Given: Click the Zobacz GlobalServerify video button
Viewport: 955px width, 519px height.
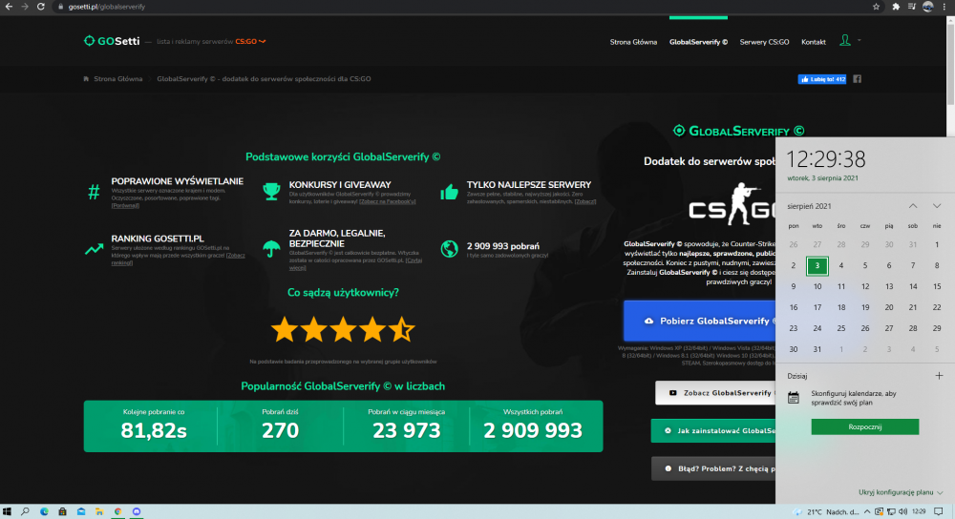Looking at the screenshot, I should pyautogui.click(x=715, y=393).
